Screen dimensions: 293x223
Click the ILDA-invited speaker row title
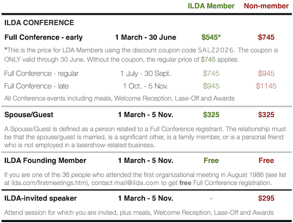(x=42, y=198)
